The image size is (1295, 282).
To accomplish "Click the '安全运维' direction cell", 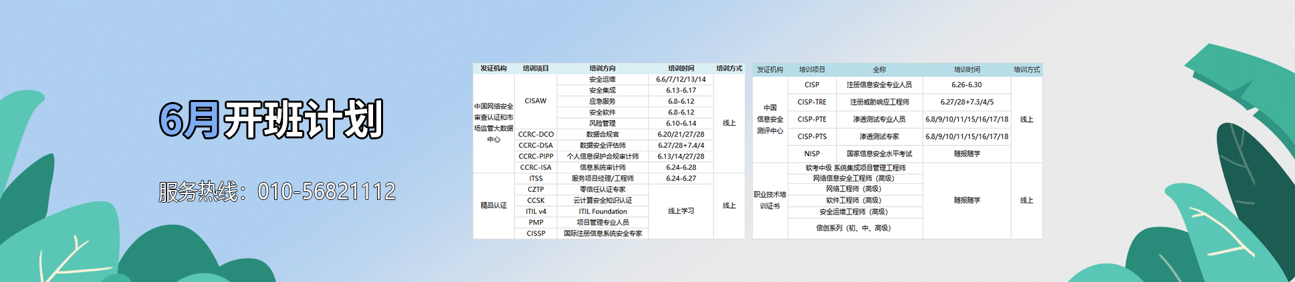I will pos(602,79).
